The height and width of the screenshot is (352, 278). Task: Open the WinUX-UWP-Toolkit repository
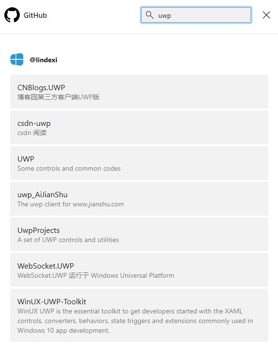click(139, 315)
